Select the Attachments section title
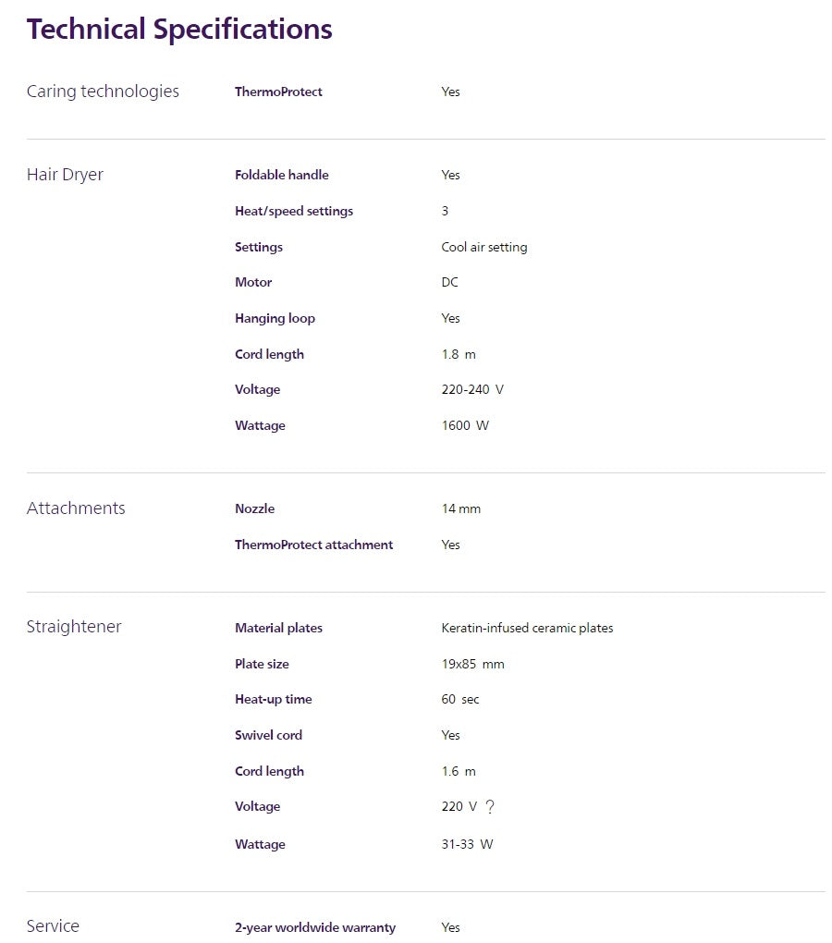832x943 pixels. tap(76, 508)
